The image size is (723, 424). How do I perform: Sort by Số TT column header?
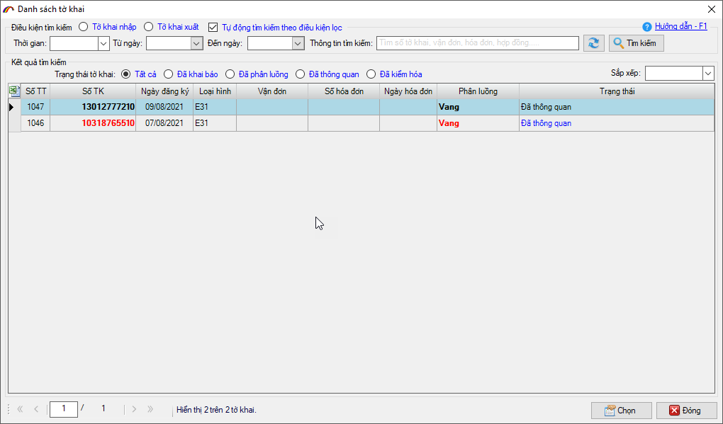[x=36, y=91]
